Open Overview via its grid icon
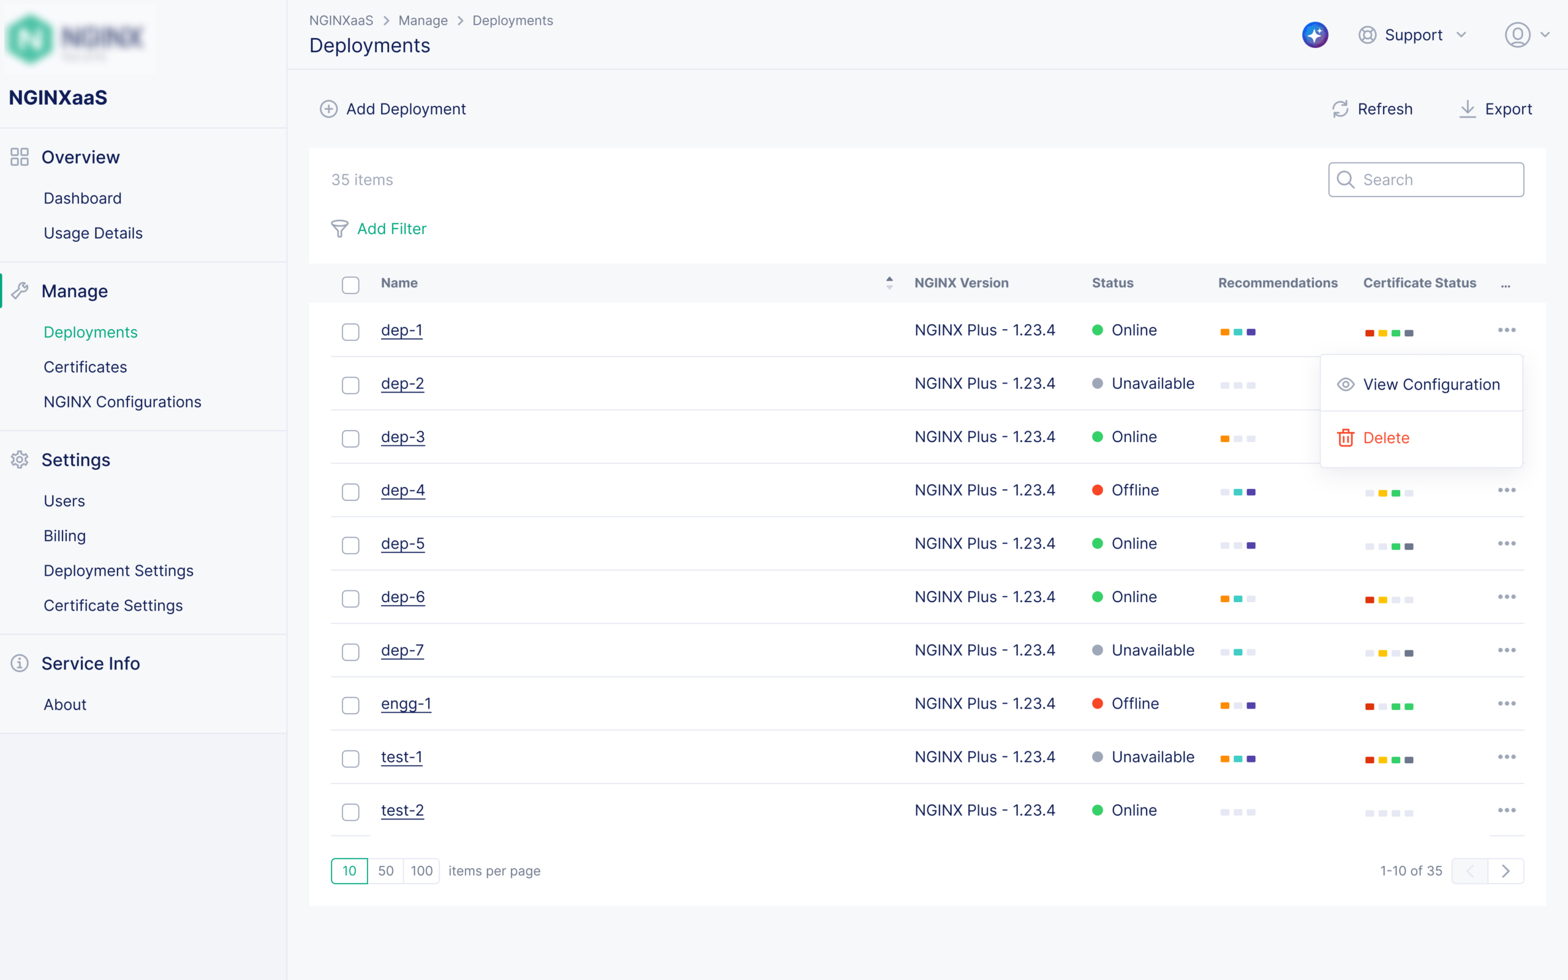This screenshot has height=980, width=1568. (20, 157)
